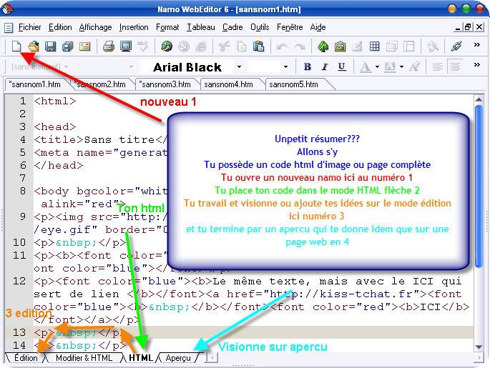
Task: Click the vertical scrollbar down arrow
Action: (479, 347)
